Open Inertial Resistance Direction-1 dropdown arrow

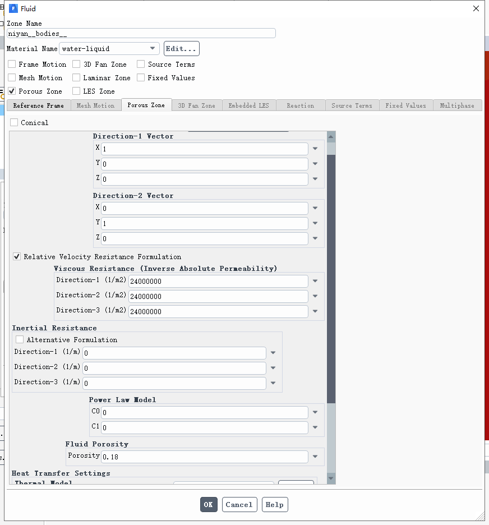tap(273, 353)
